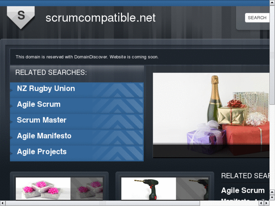Image resolution: width=275 pixels, height=206 pixels.
Task: Choose the Agile Projects related search
Action: point(42,152)
